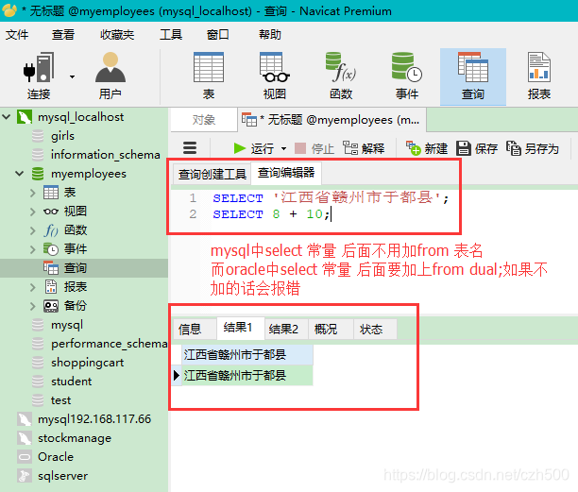The height and width of the screenshot is (492, 578).
Task: Open the User (用户) toolbar icon
Action: click(x=110, y=76)
